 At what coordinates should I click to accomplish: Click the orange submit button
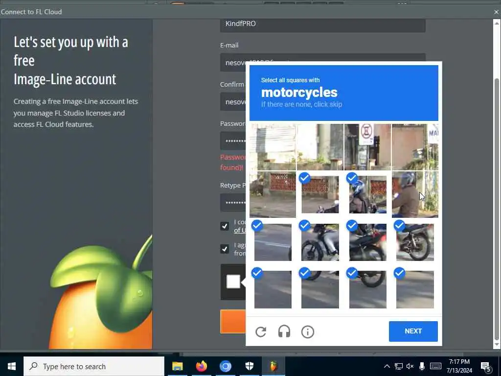(233, 321)
